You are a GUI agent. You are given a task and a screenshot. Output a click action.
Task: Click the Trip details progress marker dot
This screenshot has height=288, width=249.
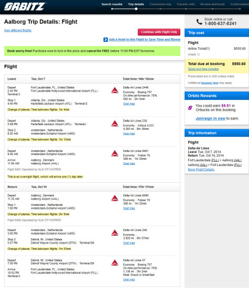(136, 9)
